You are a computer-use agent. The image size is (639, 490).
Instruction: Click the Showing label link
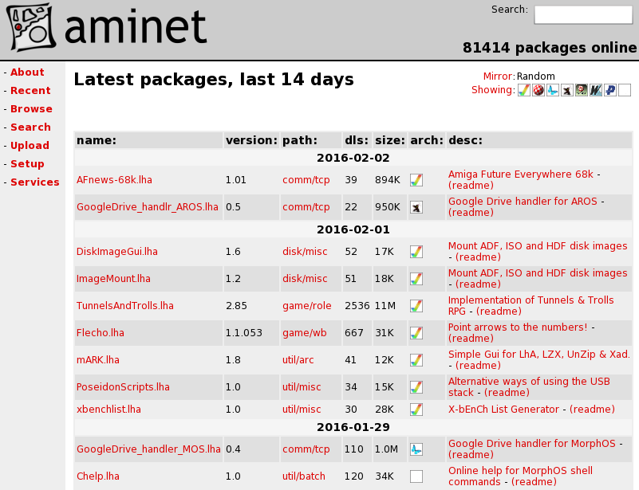[493, 90]
